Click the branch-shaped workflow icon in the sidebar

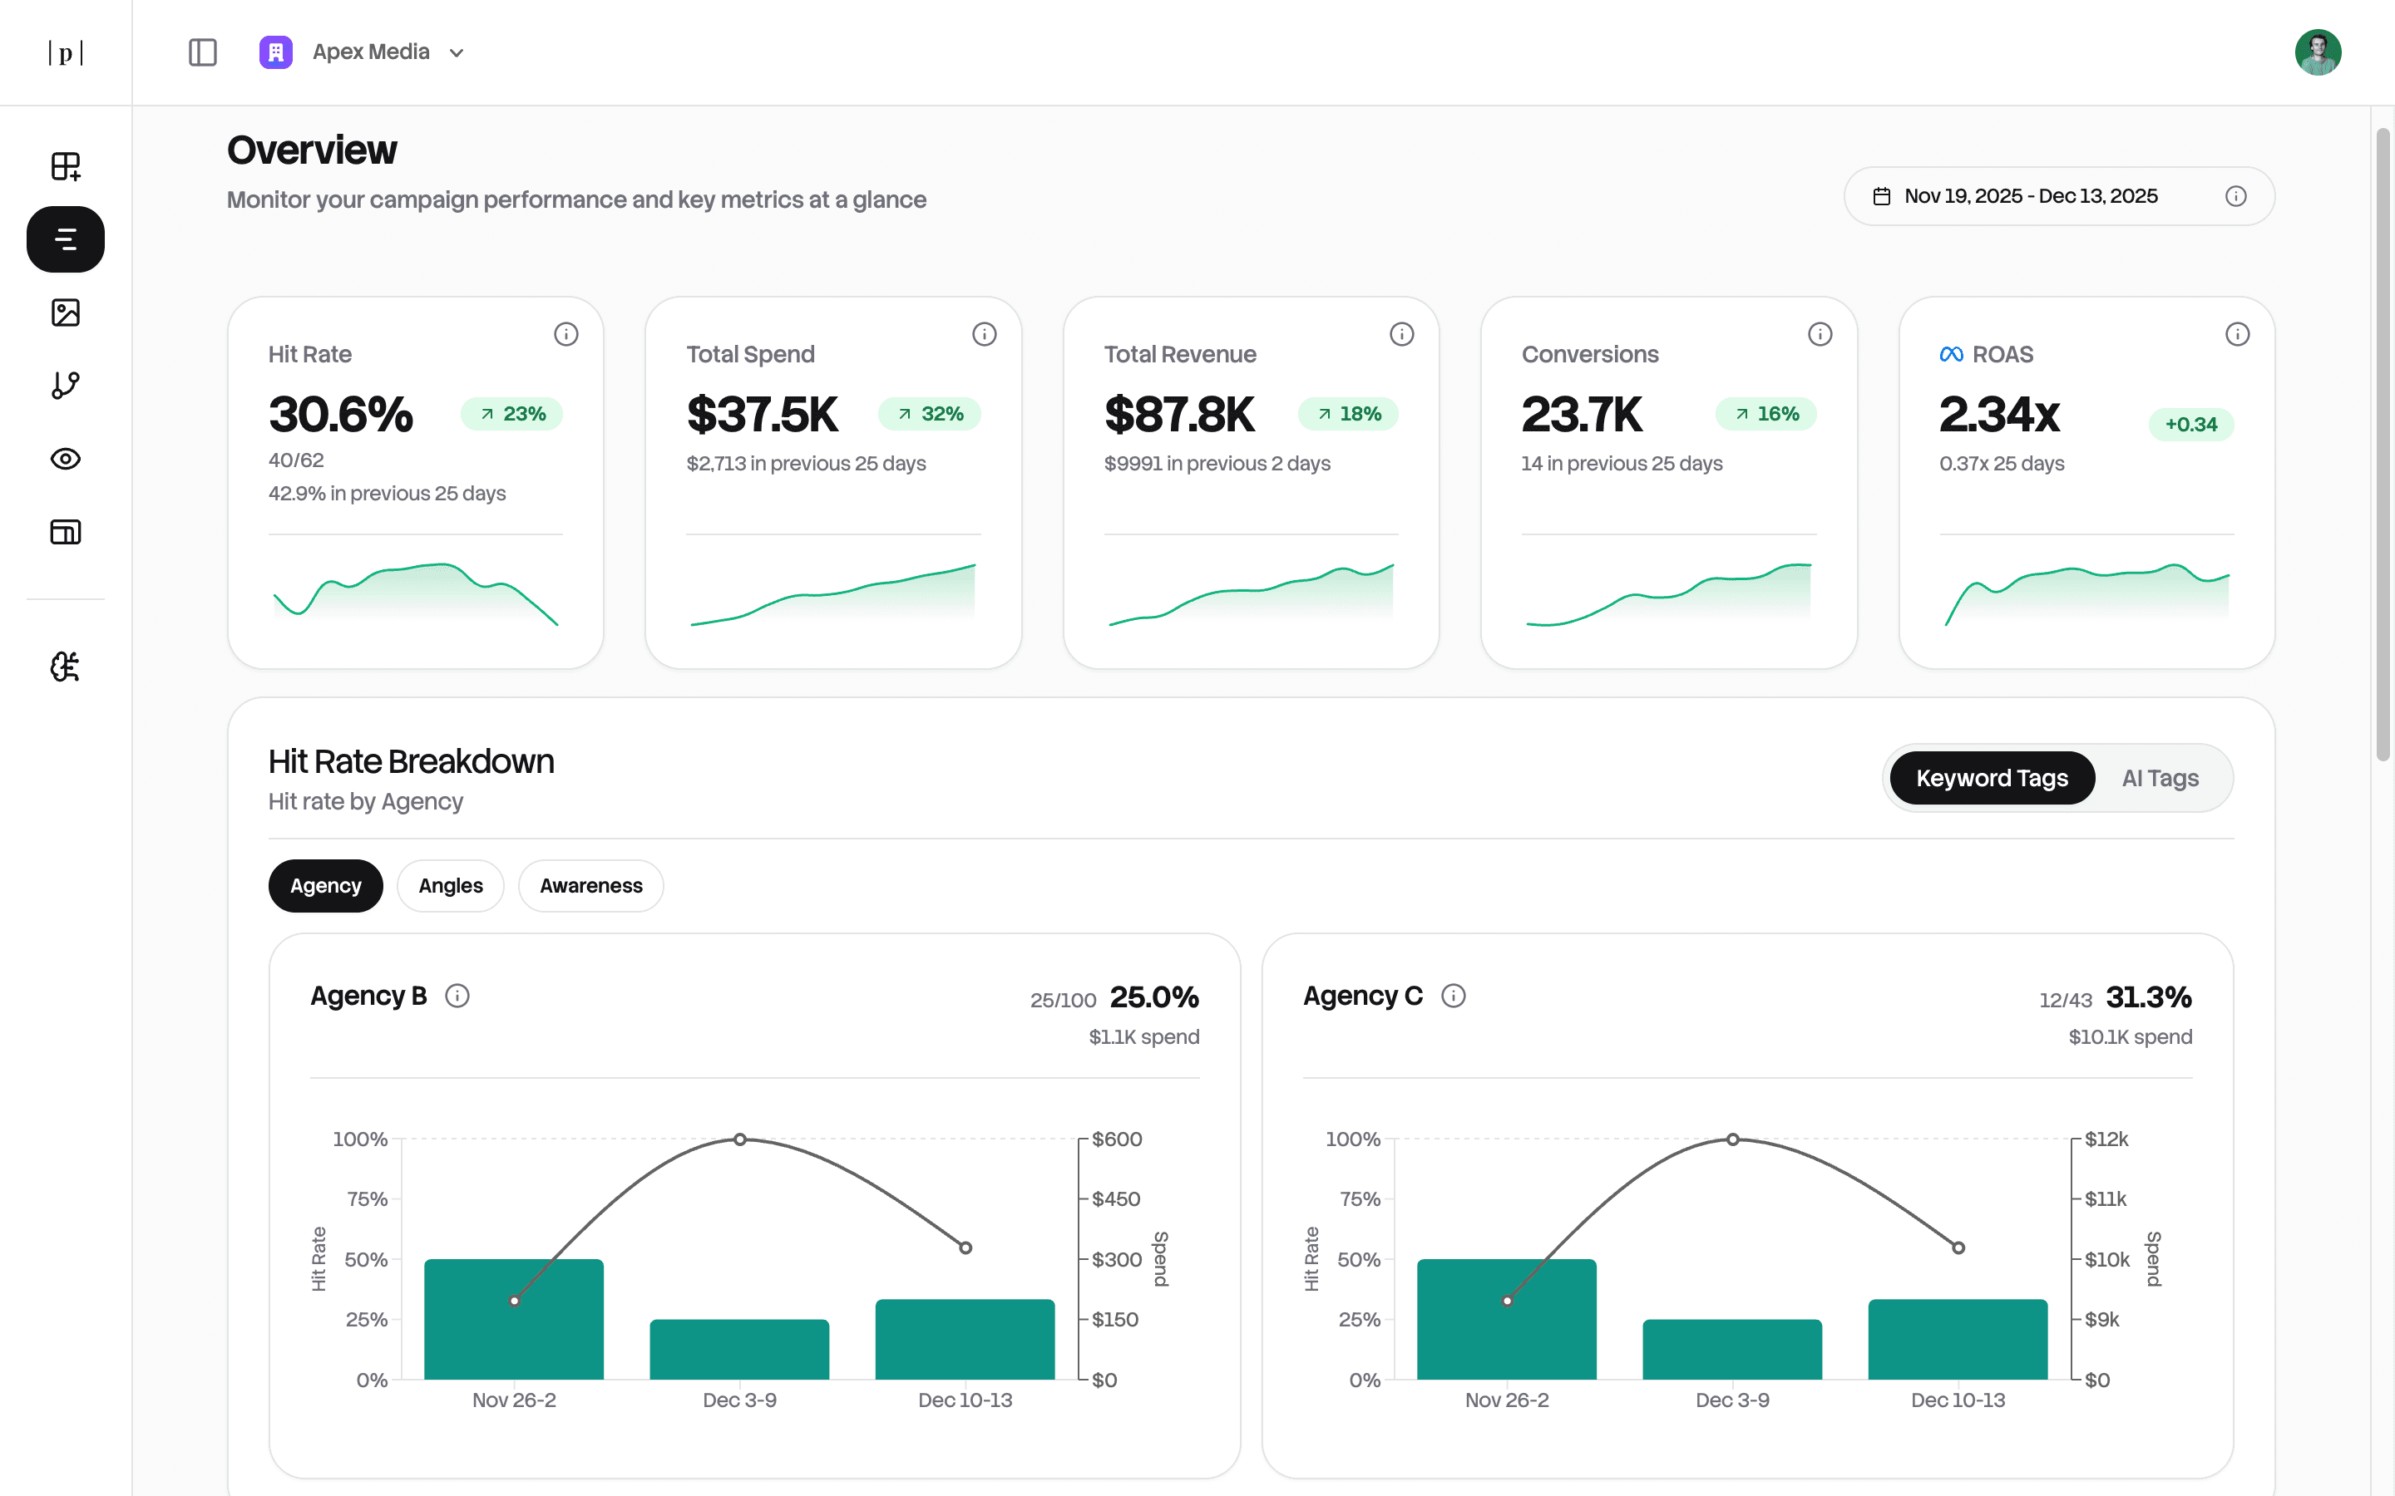tap(64, 386)
